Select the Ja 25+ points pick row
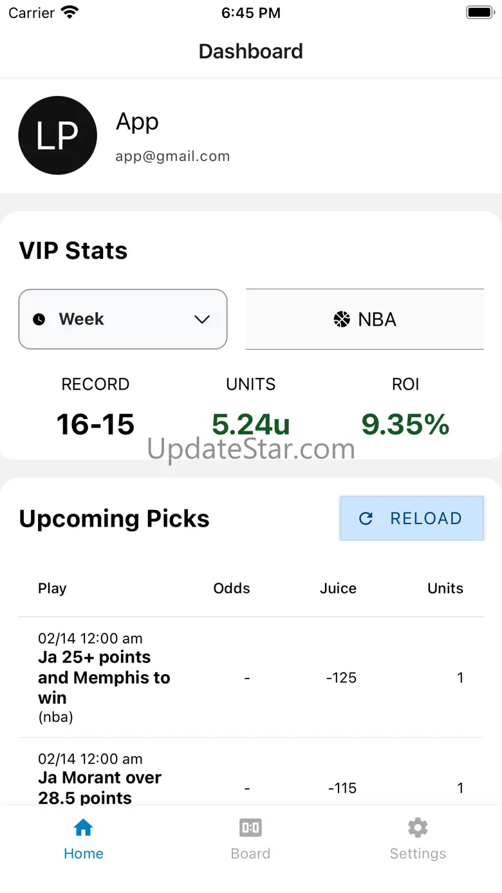Image resolution: width=502 pixels, height=893 pixels. [x=104, y=677]
